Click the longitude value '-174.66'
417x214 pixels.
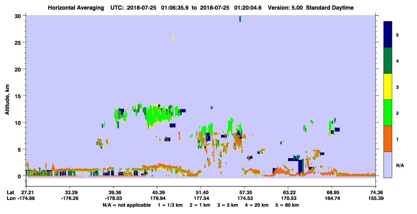[x=26, y=198]
